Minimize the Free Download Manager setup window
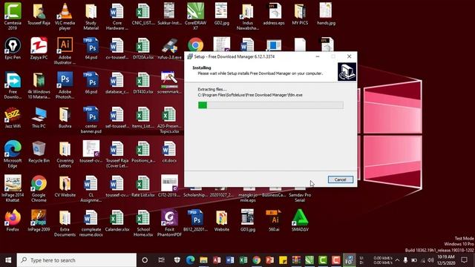Screen dimensions: 475x267 click(x=318, y=56)
